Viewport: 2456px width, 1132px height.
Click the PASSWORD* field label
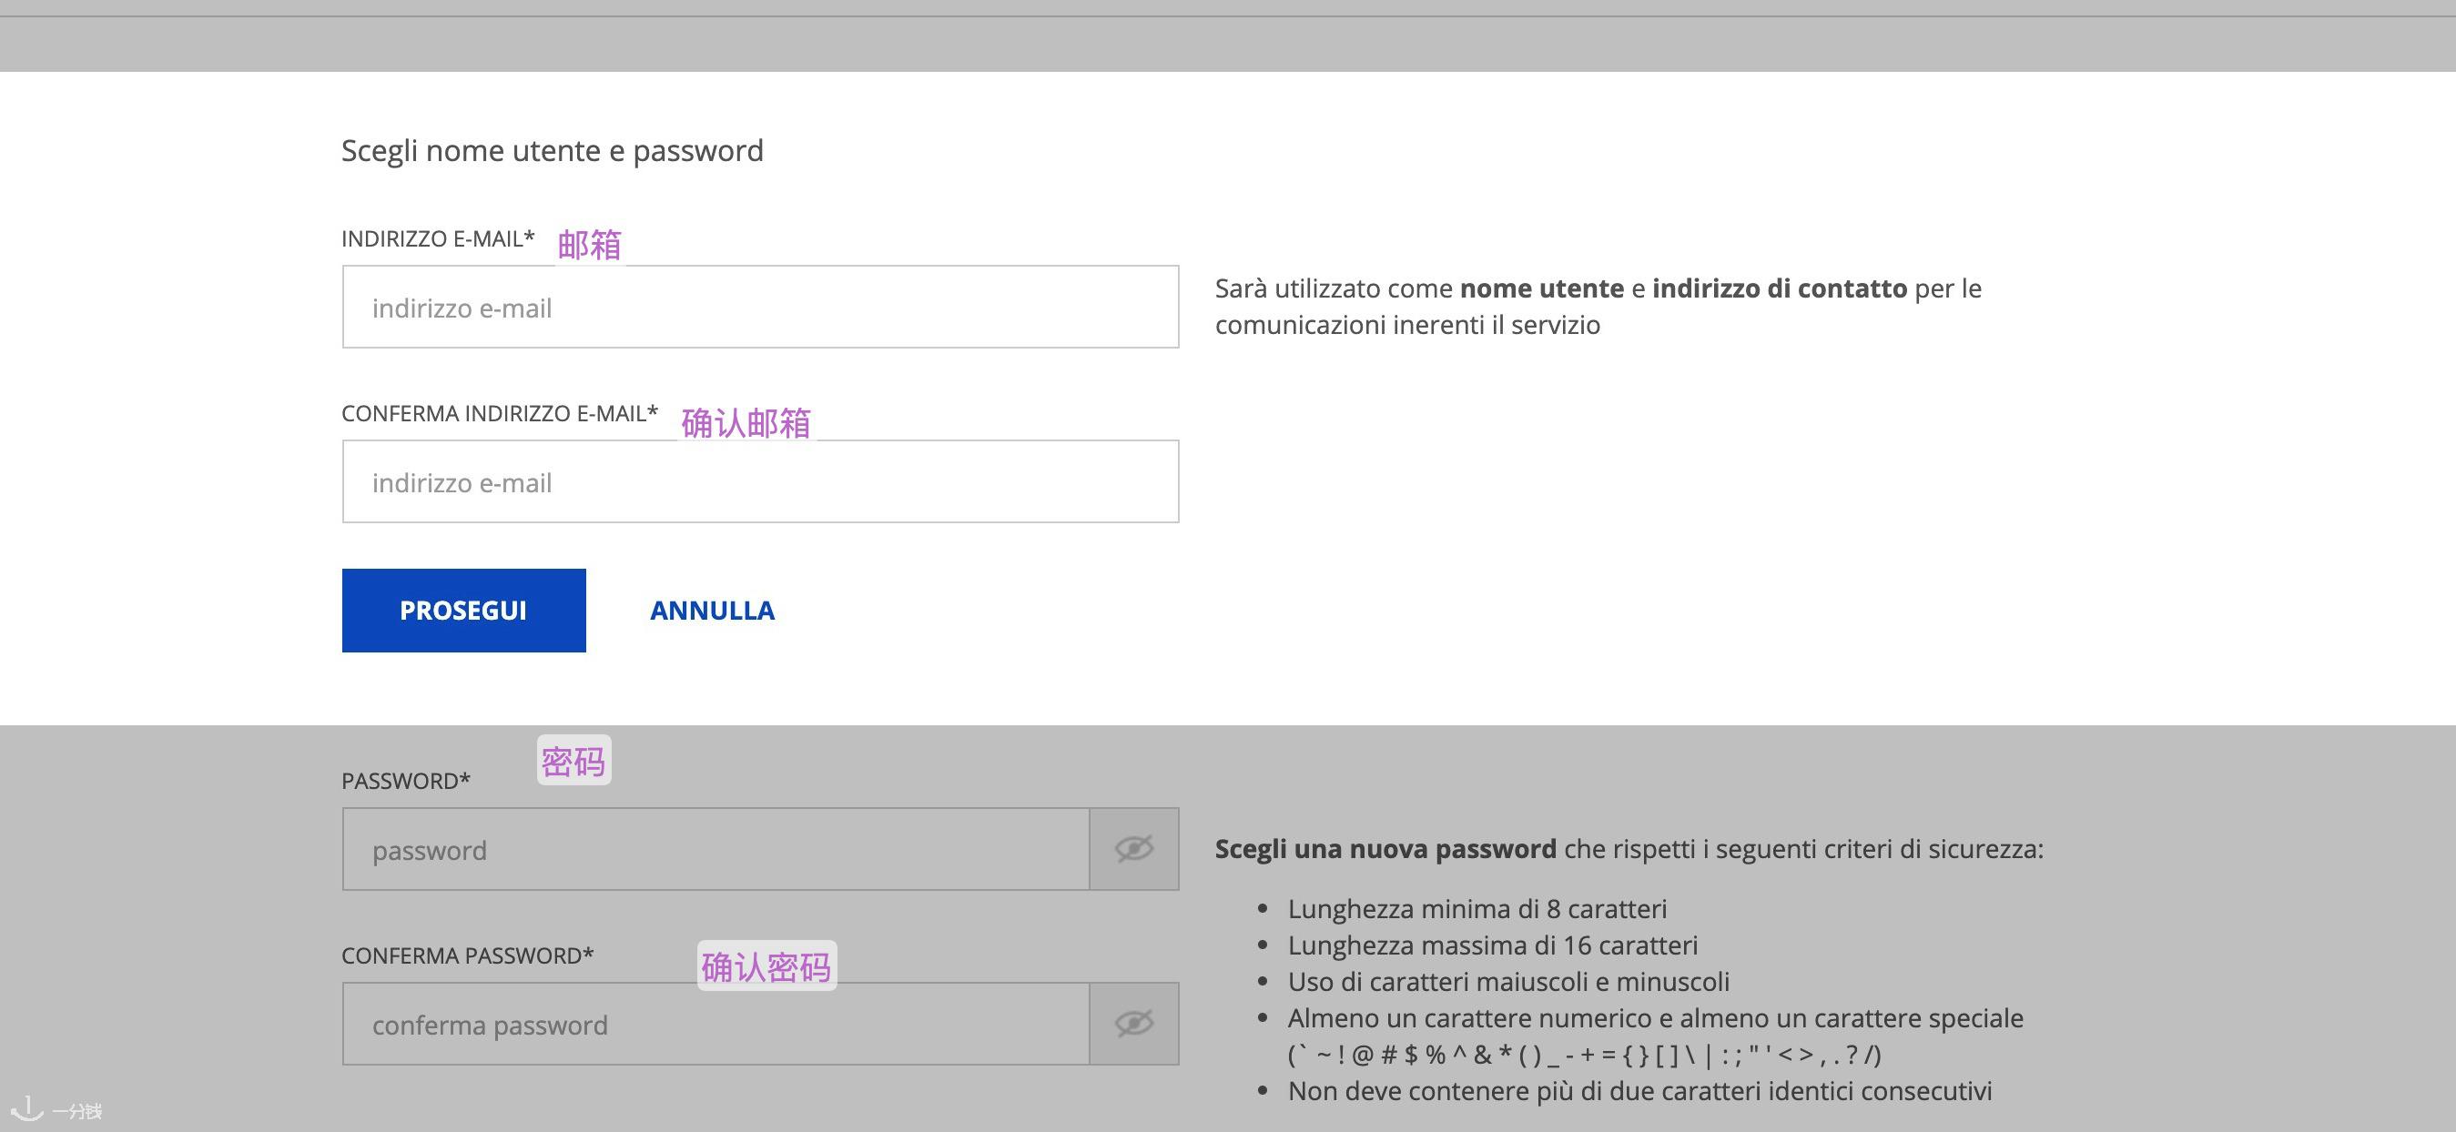point(406,781)
